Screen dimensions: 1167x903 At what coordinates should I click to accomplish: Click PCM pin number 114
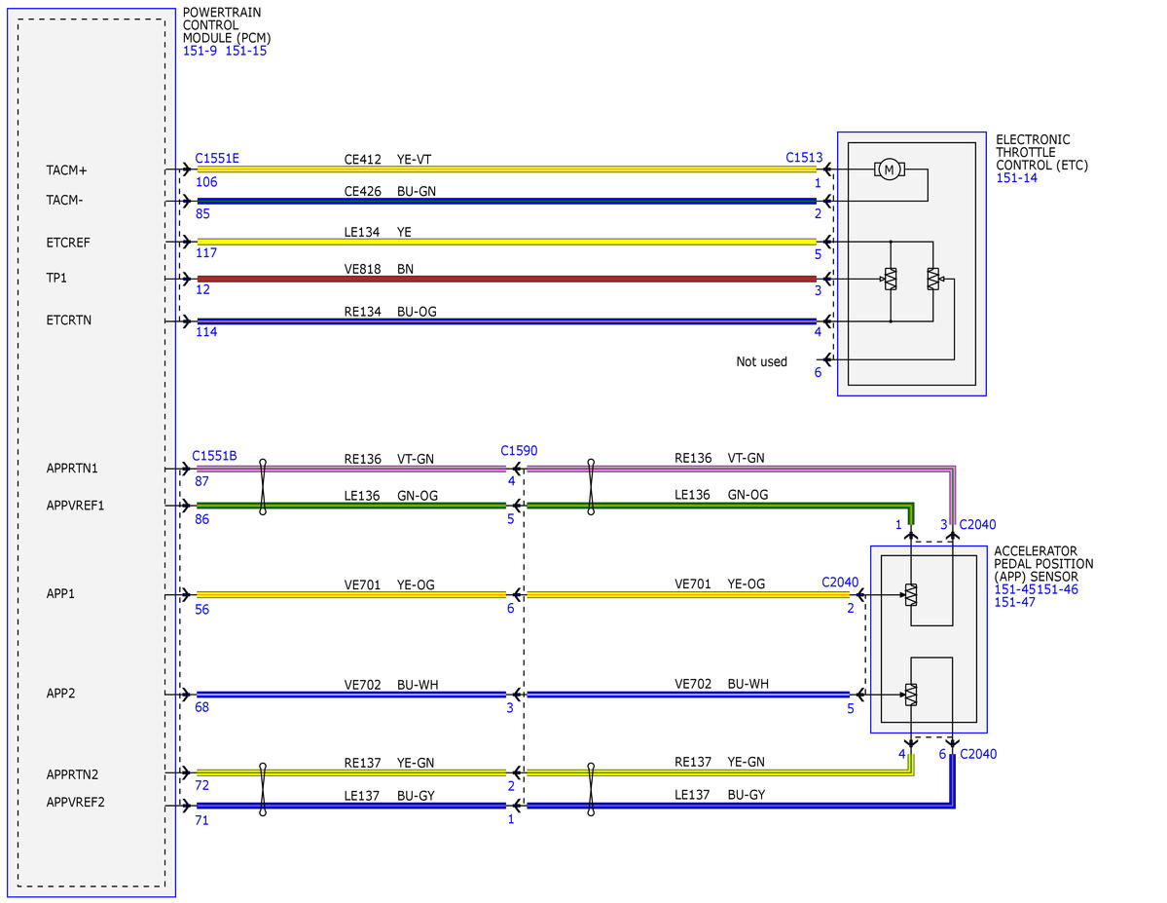206,331
